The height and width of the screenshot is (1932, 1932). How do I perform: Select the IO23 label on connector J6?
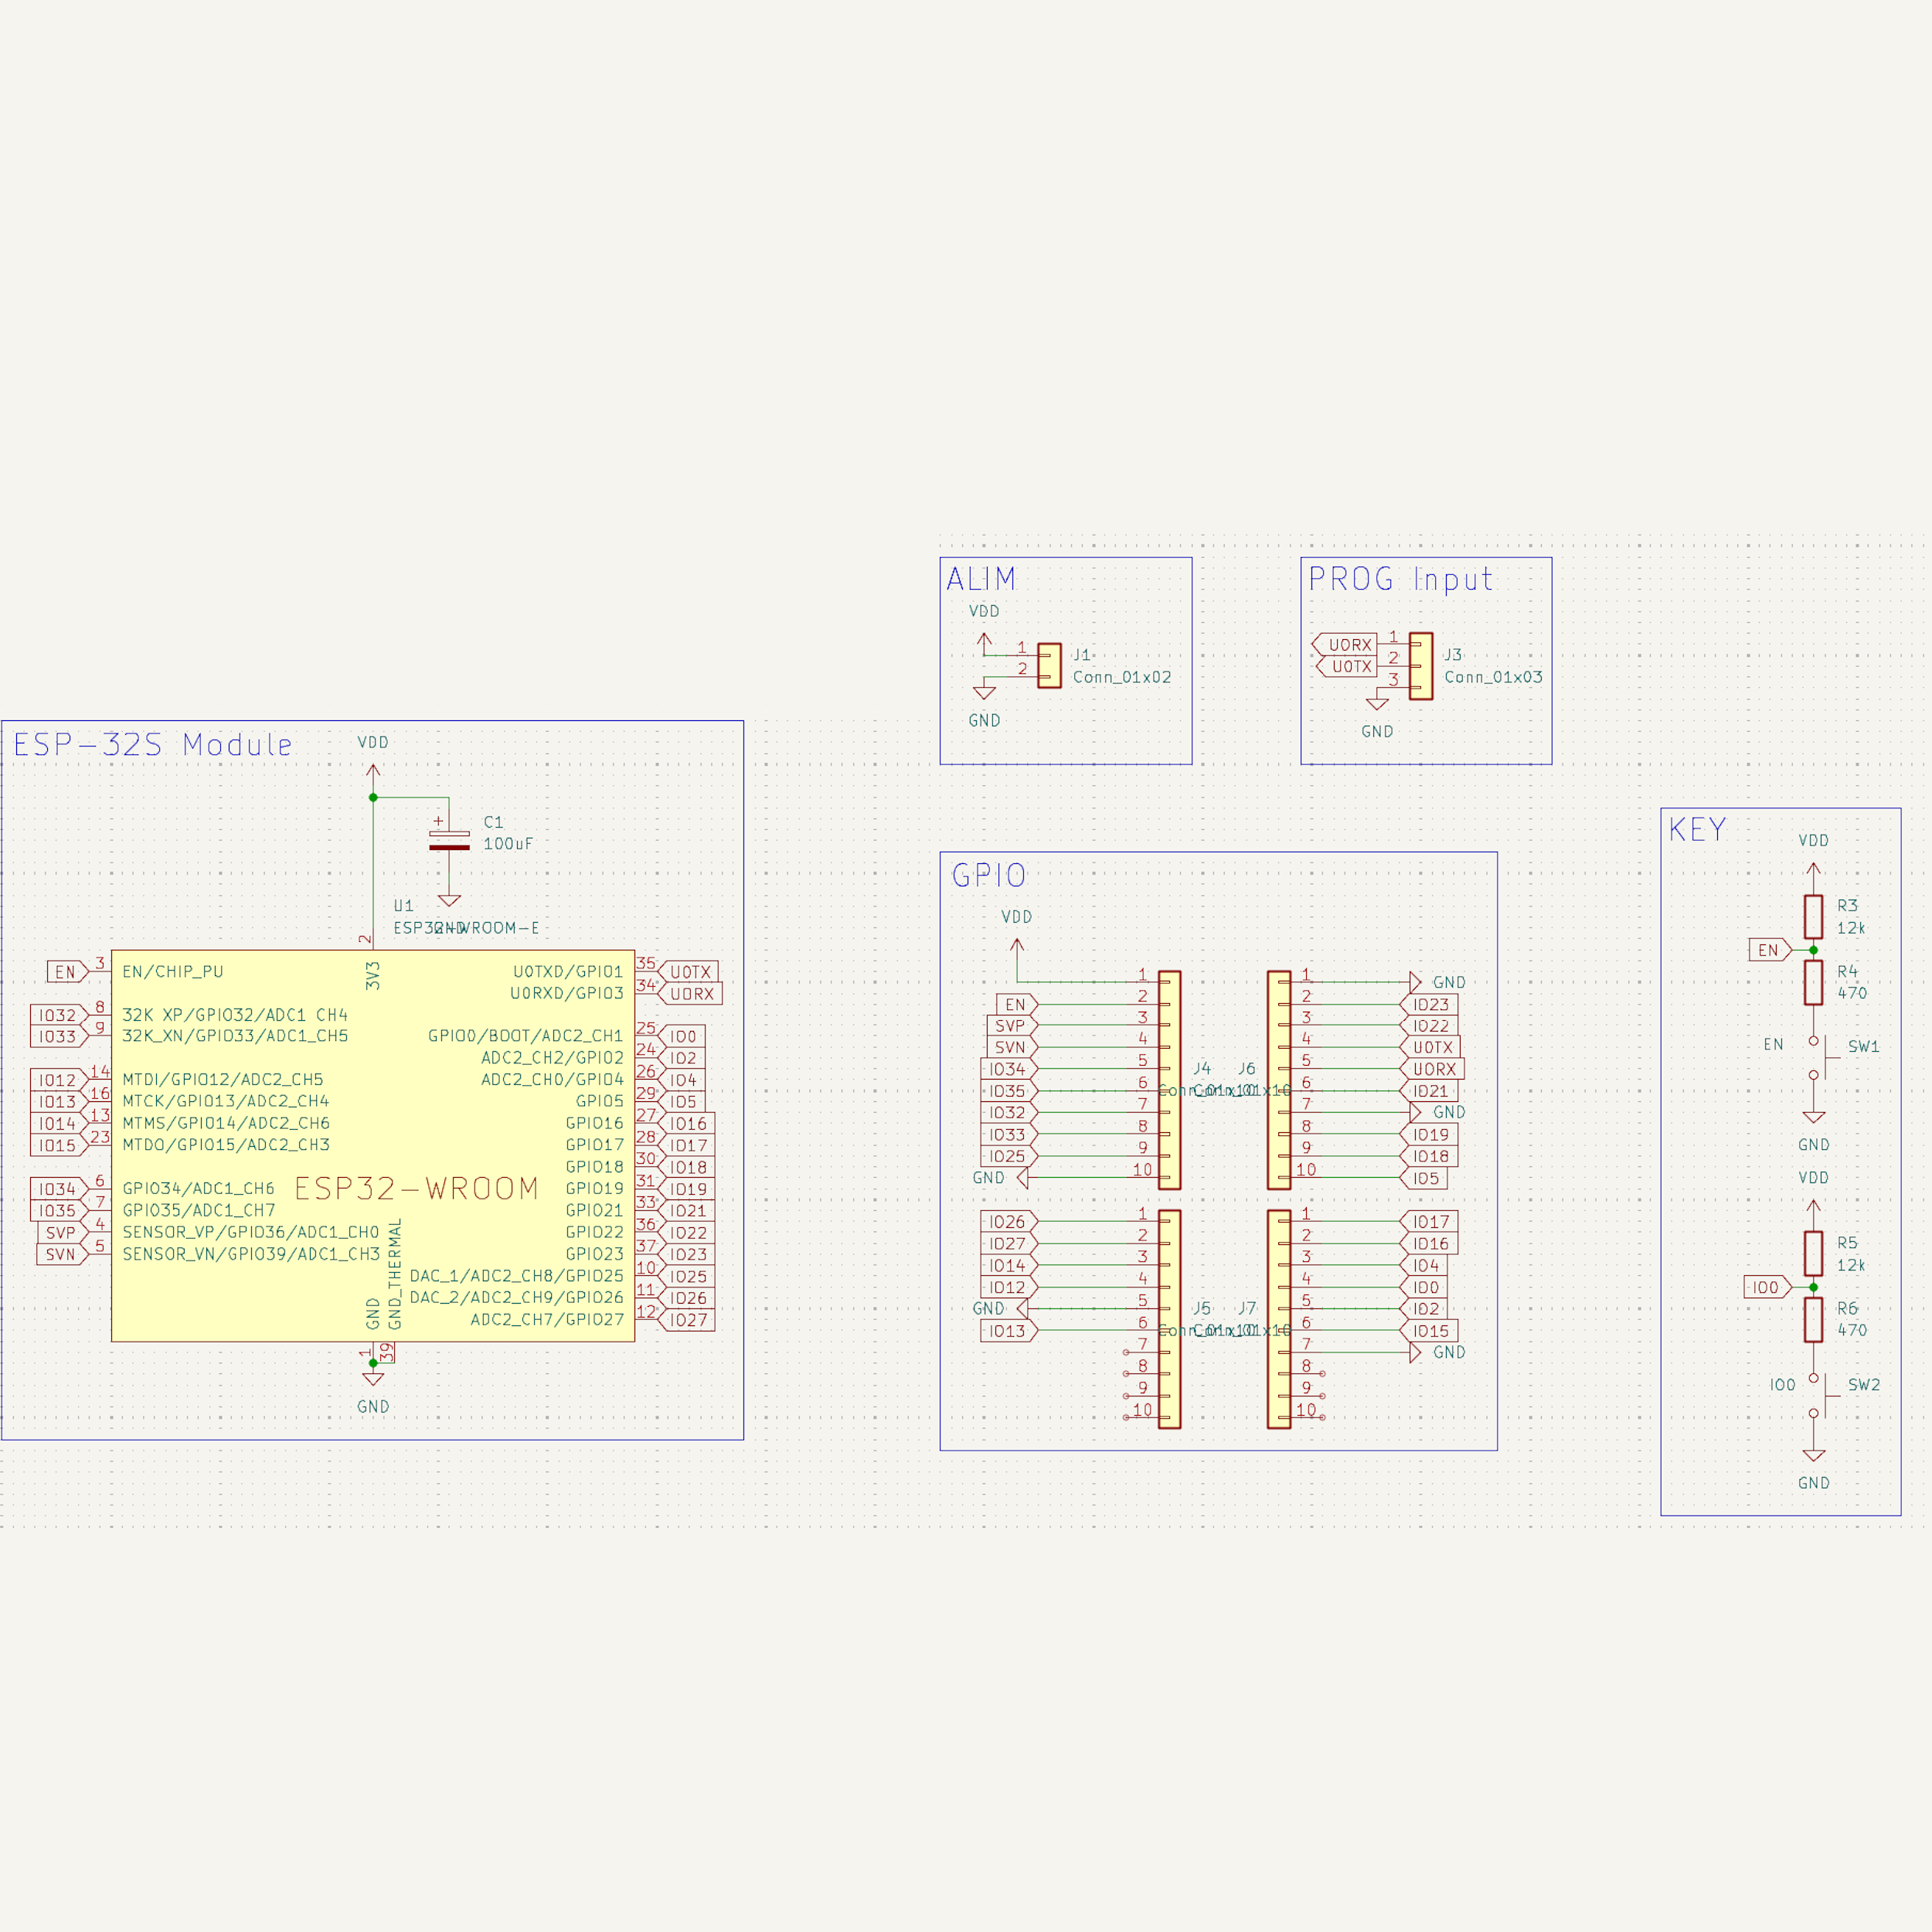(1429, 1004)
